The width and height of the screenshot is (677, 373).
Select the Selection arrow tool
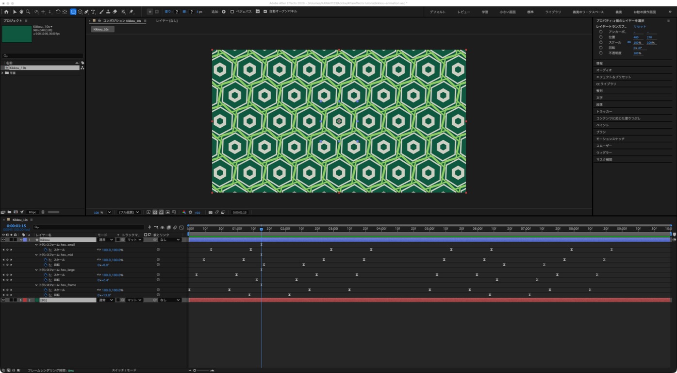15,12
